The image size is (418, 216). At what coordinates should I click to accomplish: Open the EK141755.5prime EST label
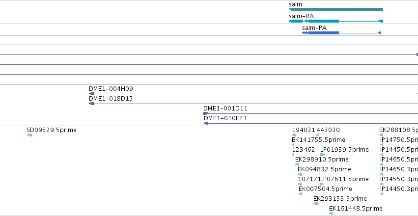318,140
